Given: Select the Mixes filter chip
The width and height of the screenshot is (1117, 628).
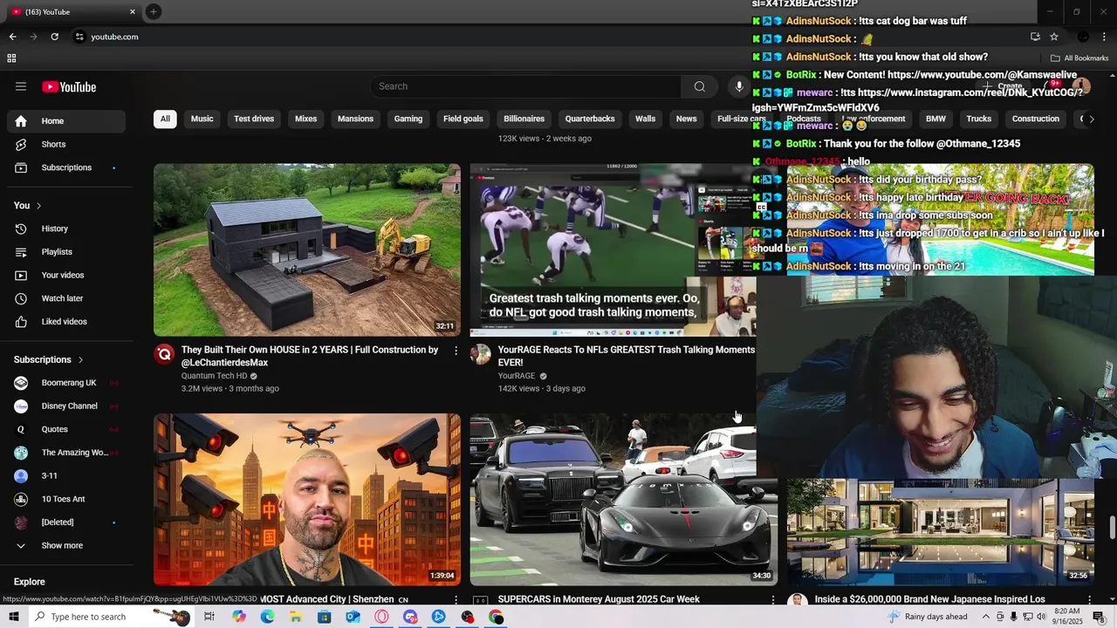Looking at the screenshot, I should [x=305, y=119].
